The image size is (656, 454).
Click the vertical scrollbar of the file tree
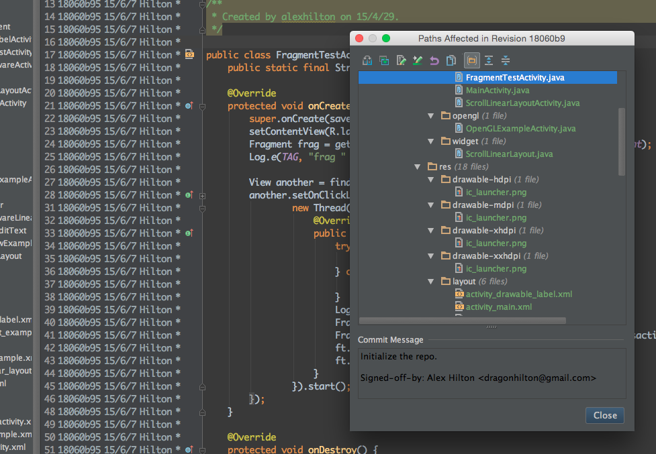click(621, 141)
